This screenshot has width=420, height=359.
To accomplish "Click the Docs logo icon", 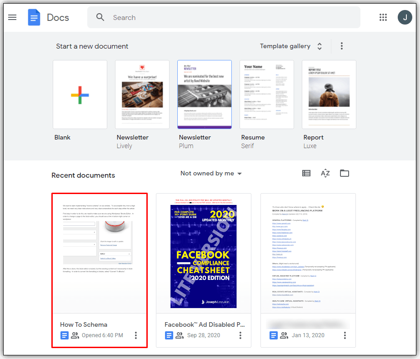I will tap(34, 18).
